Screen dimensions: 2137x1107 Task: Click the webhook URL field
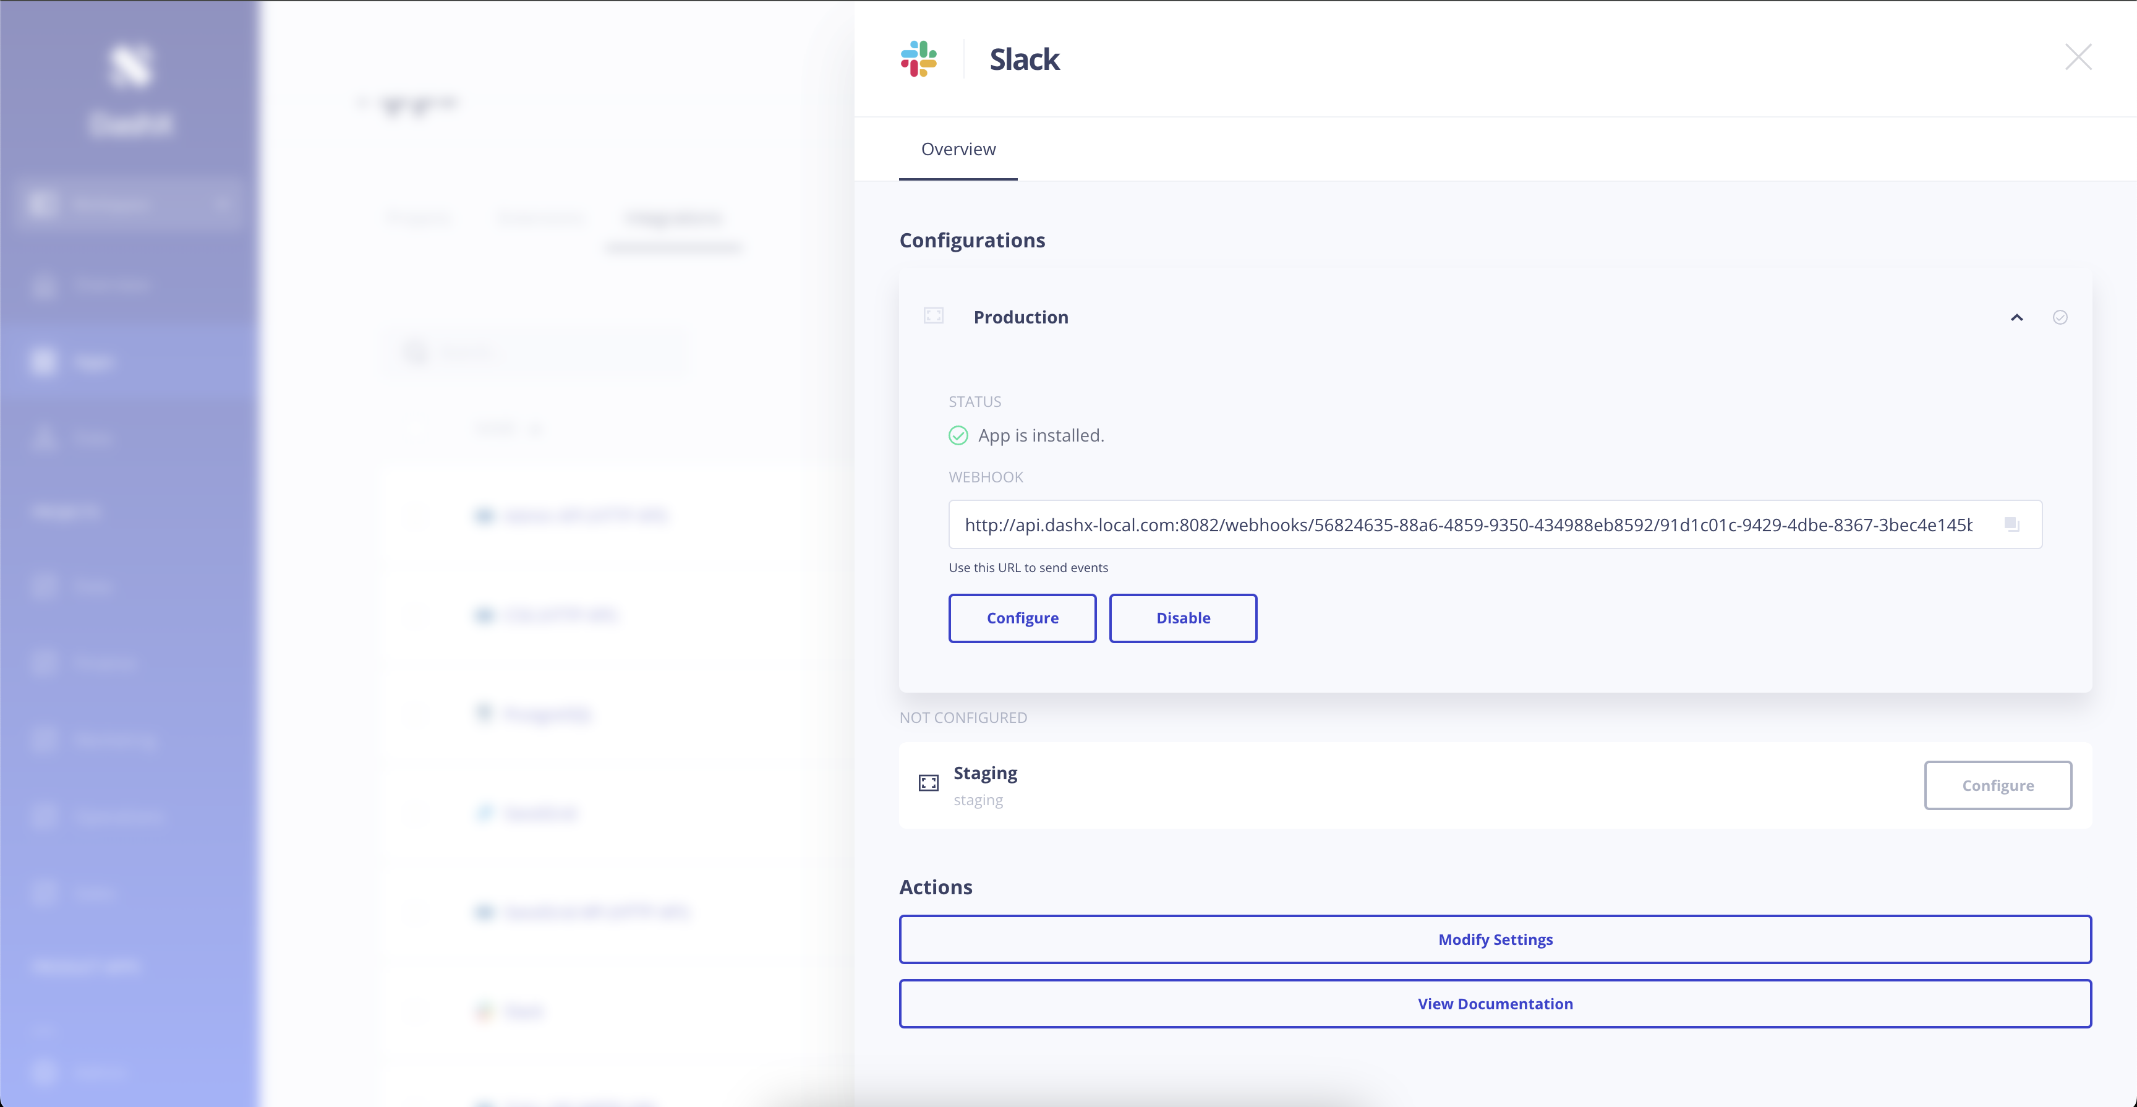click(1495, 524)
